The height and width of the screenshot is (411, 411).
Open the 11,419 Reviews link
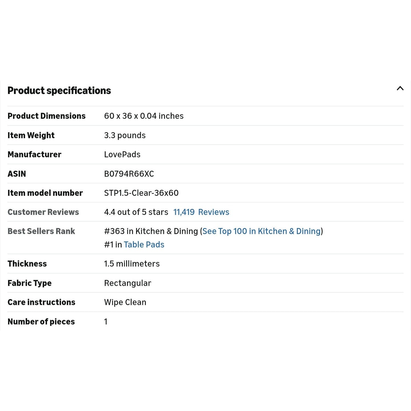tap(201, 212)
